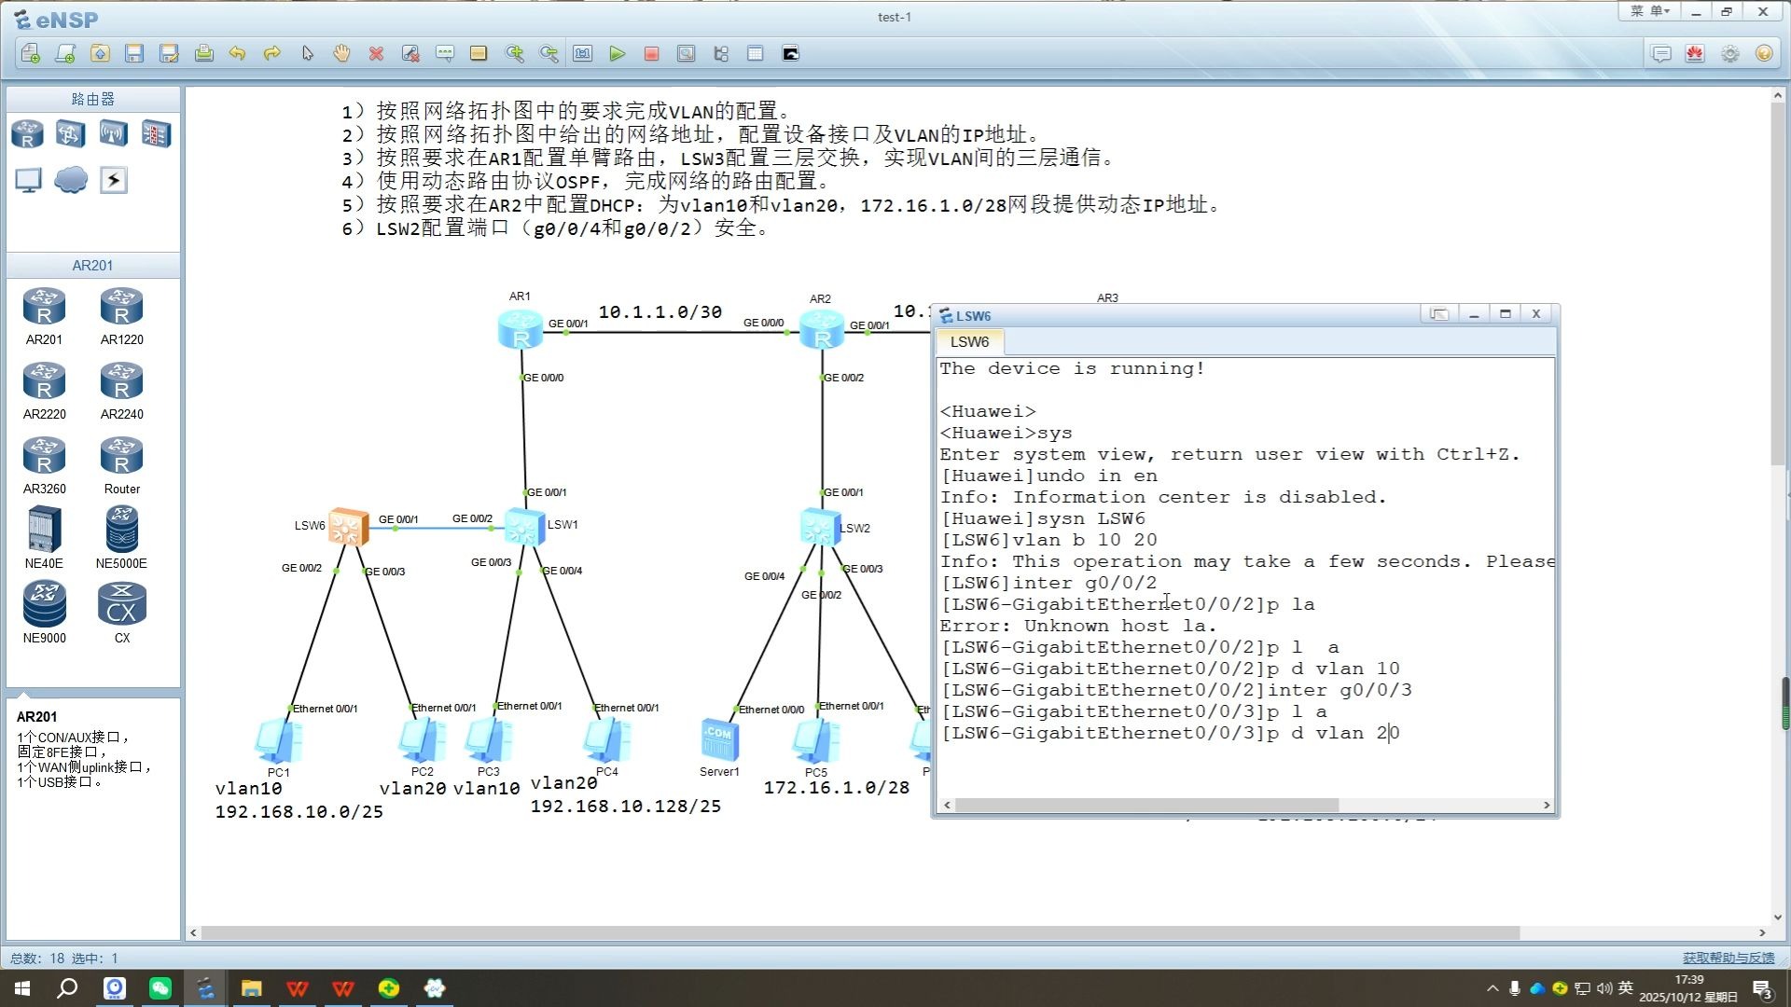
Task: Click the AR1 router on canvas
Action: pyautogui.click(x=521, y=330)
